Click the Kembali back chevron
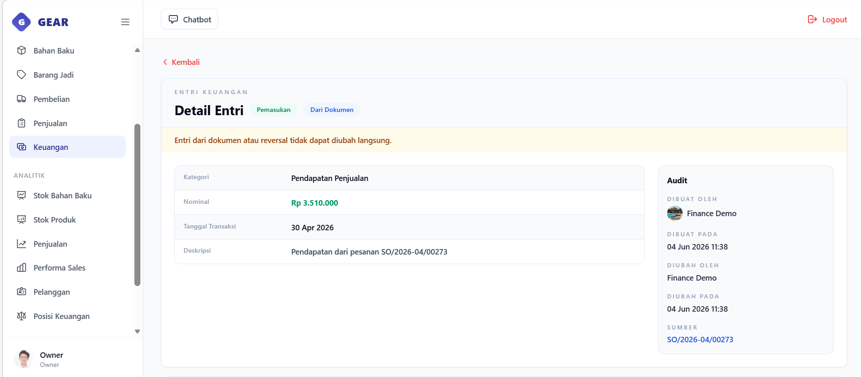This screenshot has width=861, height=377. point(165,62)
